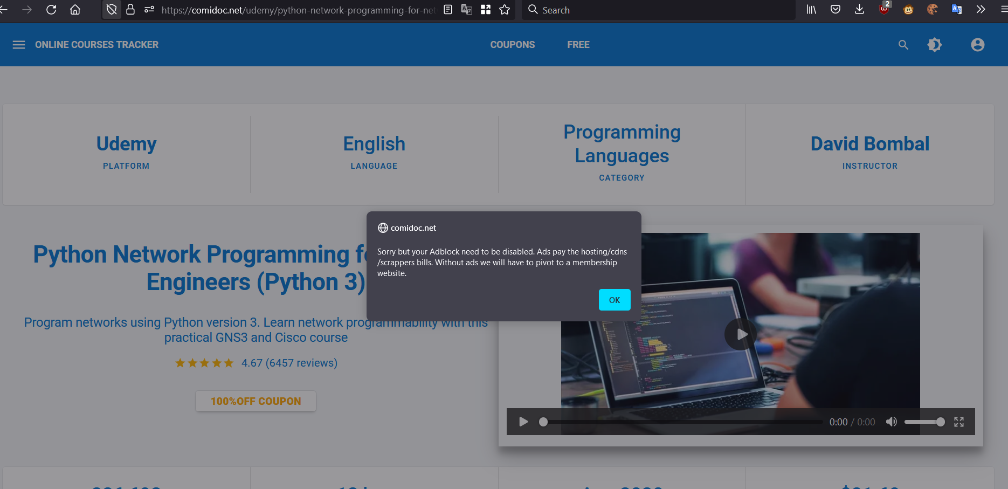Open site permissions icon in address bar

(149, 10)
